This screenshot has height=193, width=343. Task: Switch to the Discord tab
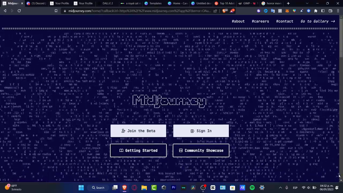tap(36, 3)
